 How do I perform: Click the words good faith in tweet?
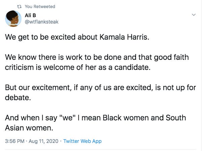coord(171,57)
